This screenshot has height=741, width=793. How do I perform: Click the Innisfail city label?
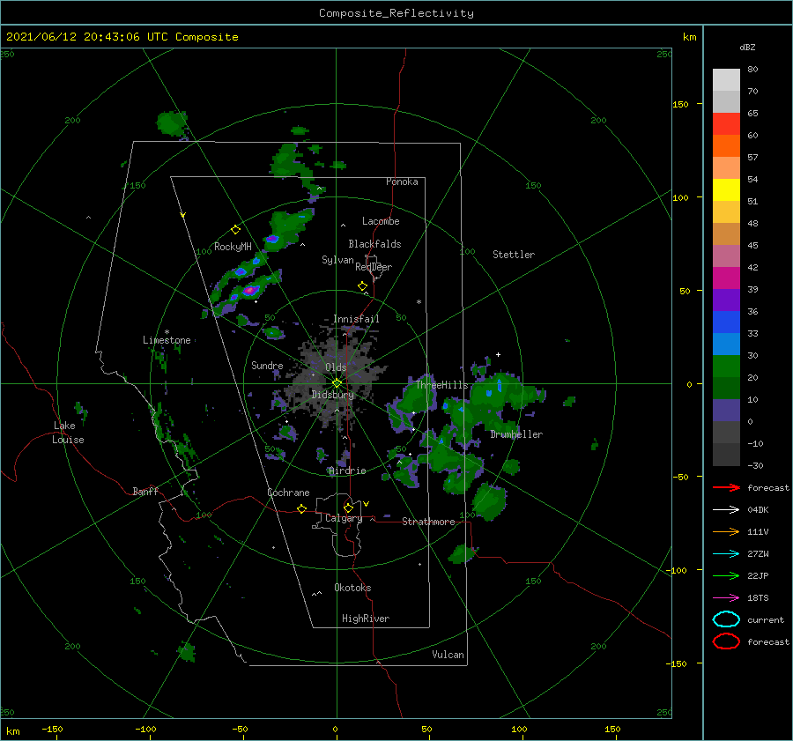tap(356, 319)
